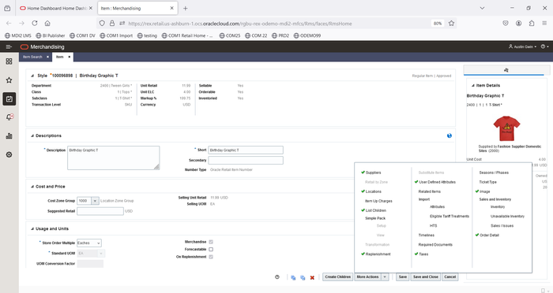Toggle the On Replenishment checkbox
Viewport: 553px width, 293px height.
(211, 257)
